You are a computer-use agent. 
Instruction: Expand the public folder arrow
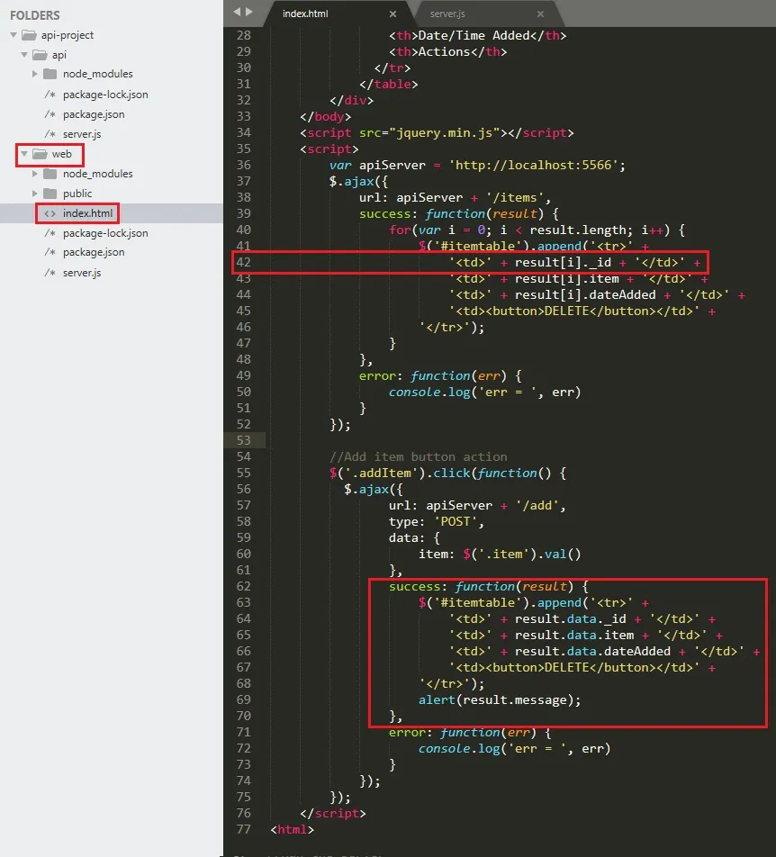35,194
